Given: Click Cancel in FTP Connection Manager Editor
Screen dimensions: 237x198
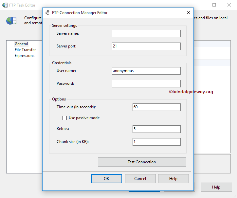Looking at the screenshot, I should click(140, 178).
